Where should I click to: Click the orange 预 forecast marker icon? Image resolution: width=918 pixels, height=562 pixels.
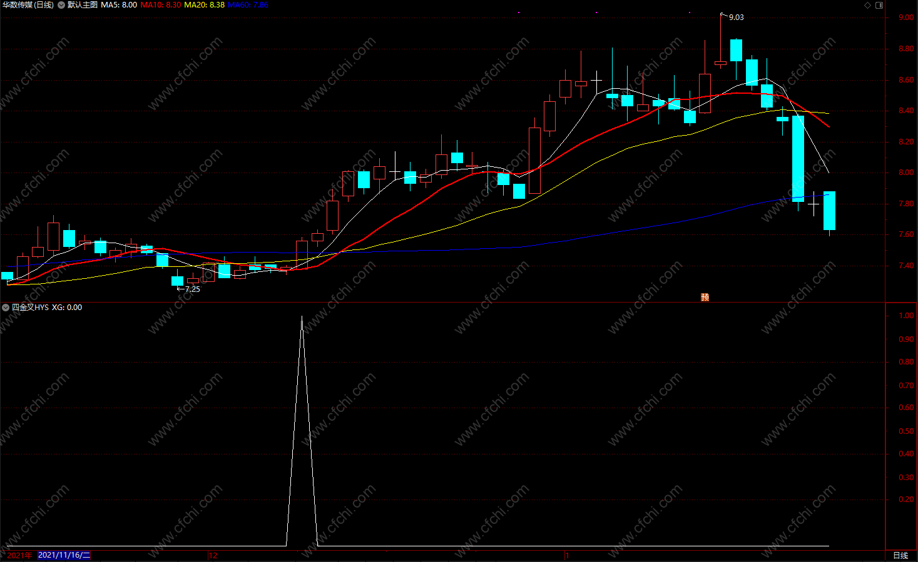tap(705, 298)
